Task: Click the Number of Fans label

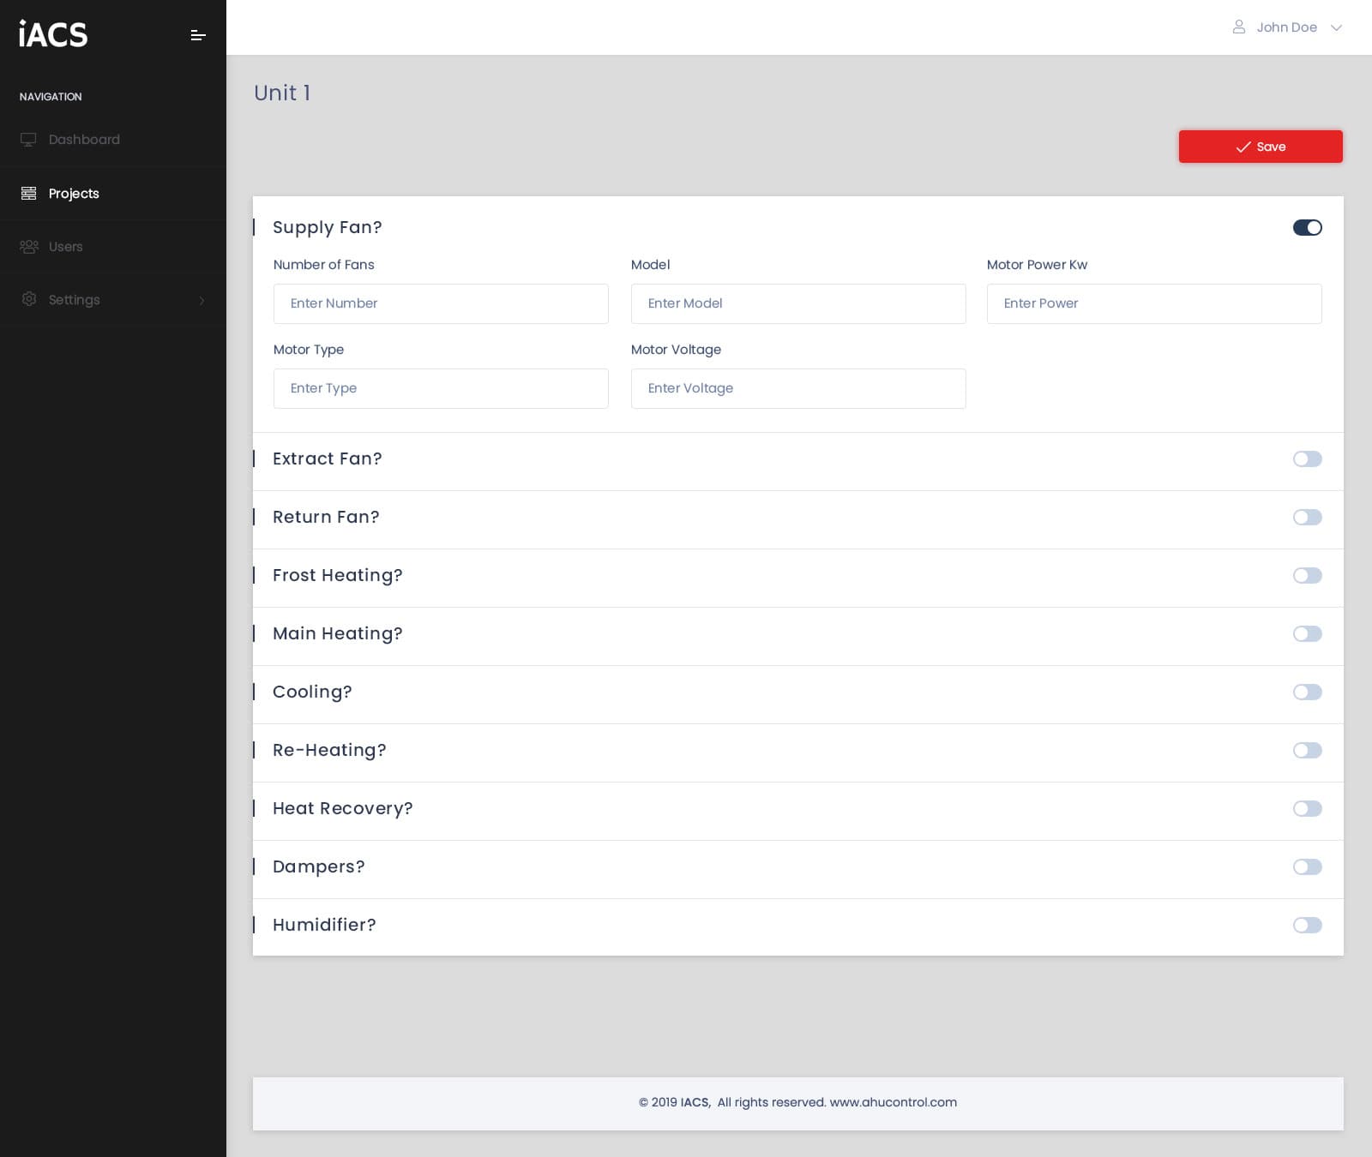Action: [324, 265]
